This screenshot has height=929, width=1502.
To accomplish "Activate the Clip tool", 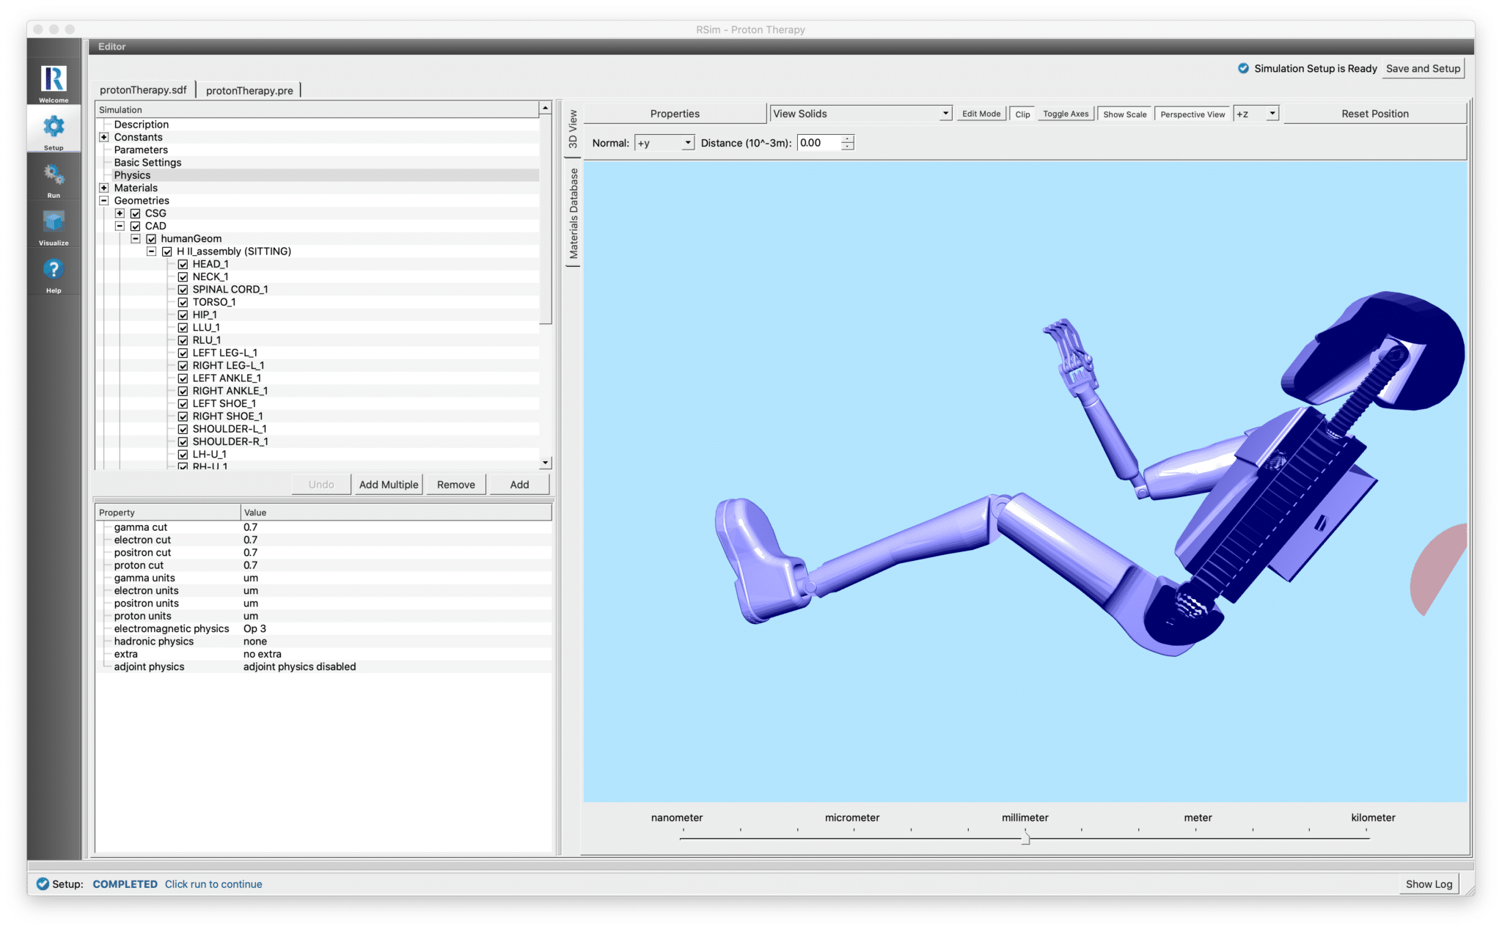I will pos(1022,114).
